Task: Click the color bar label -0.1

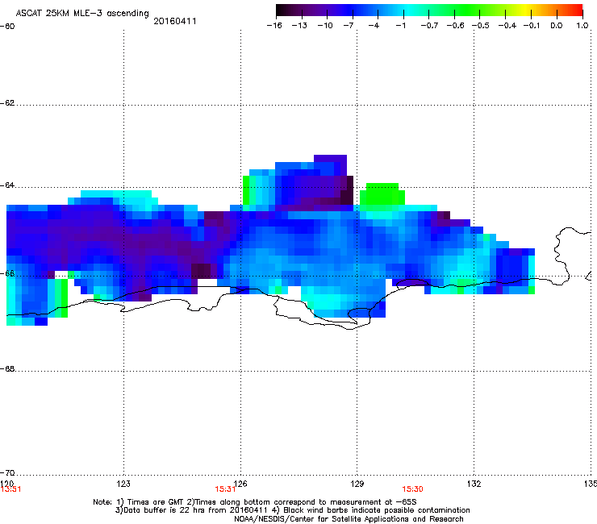Action: [x=532, y=26]
